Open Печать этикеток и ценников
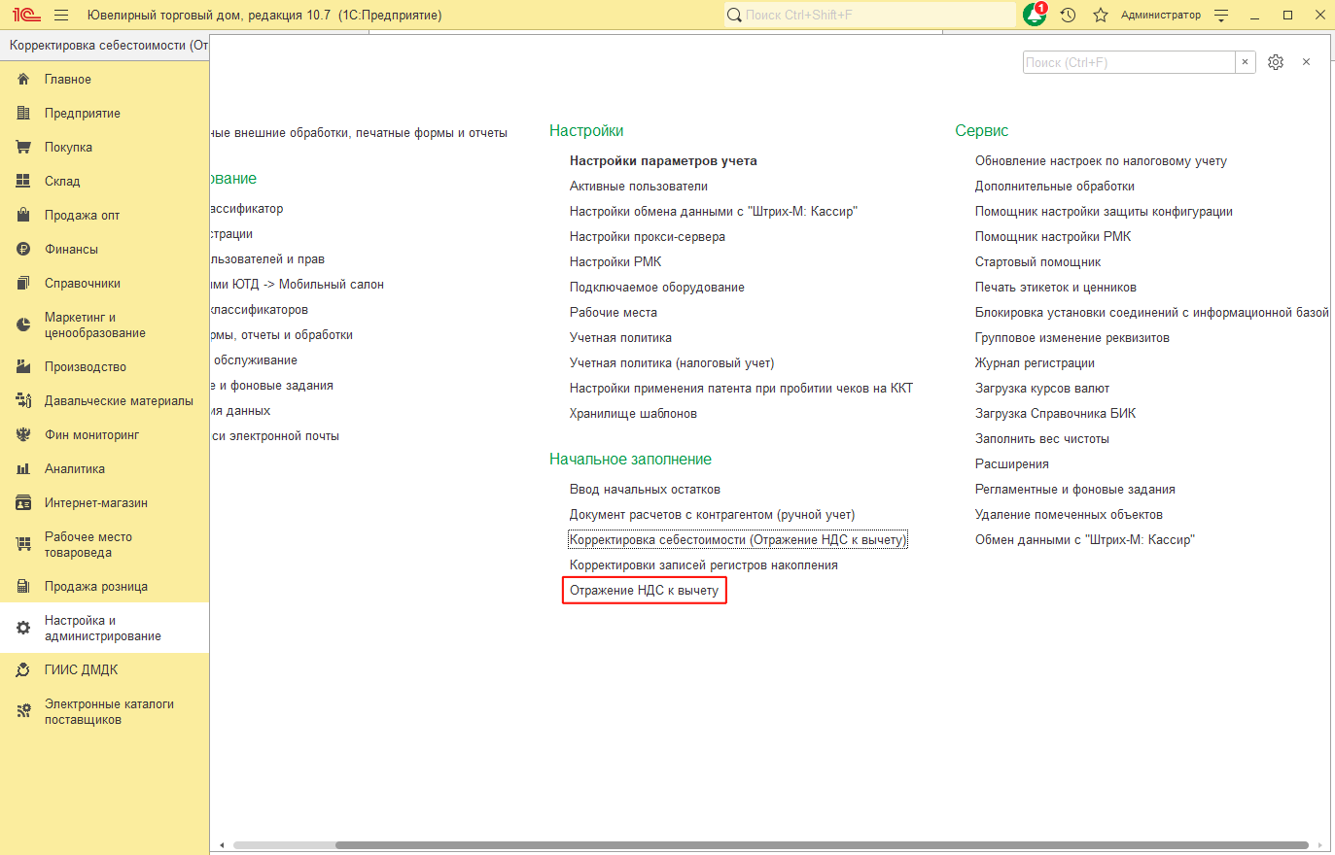Image resolution: width=1335 pixels, height=855 pixels. coord(1056,288)
